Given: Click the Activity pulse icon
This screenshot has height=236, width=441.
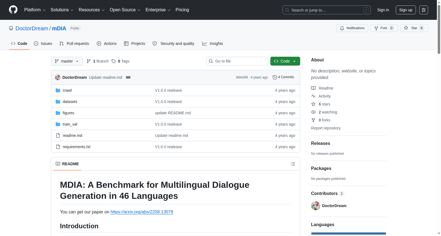Looking at the screenshot, I should click(x=313, y=96).
